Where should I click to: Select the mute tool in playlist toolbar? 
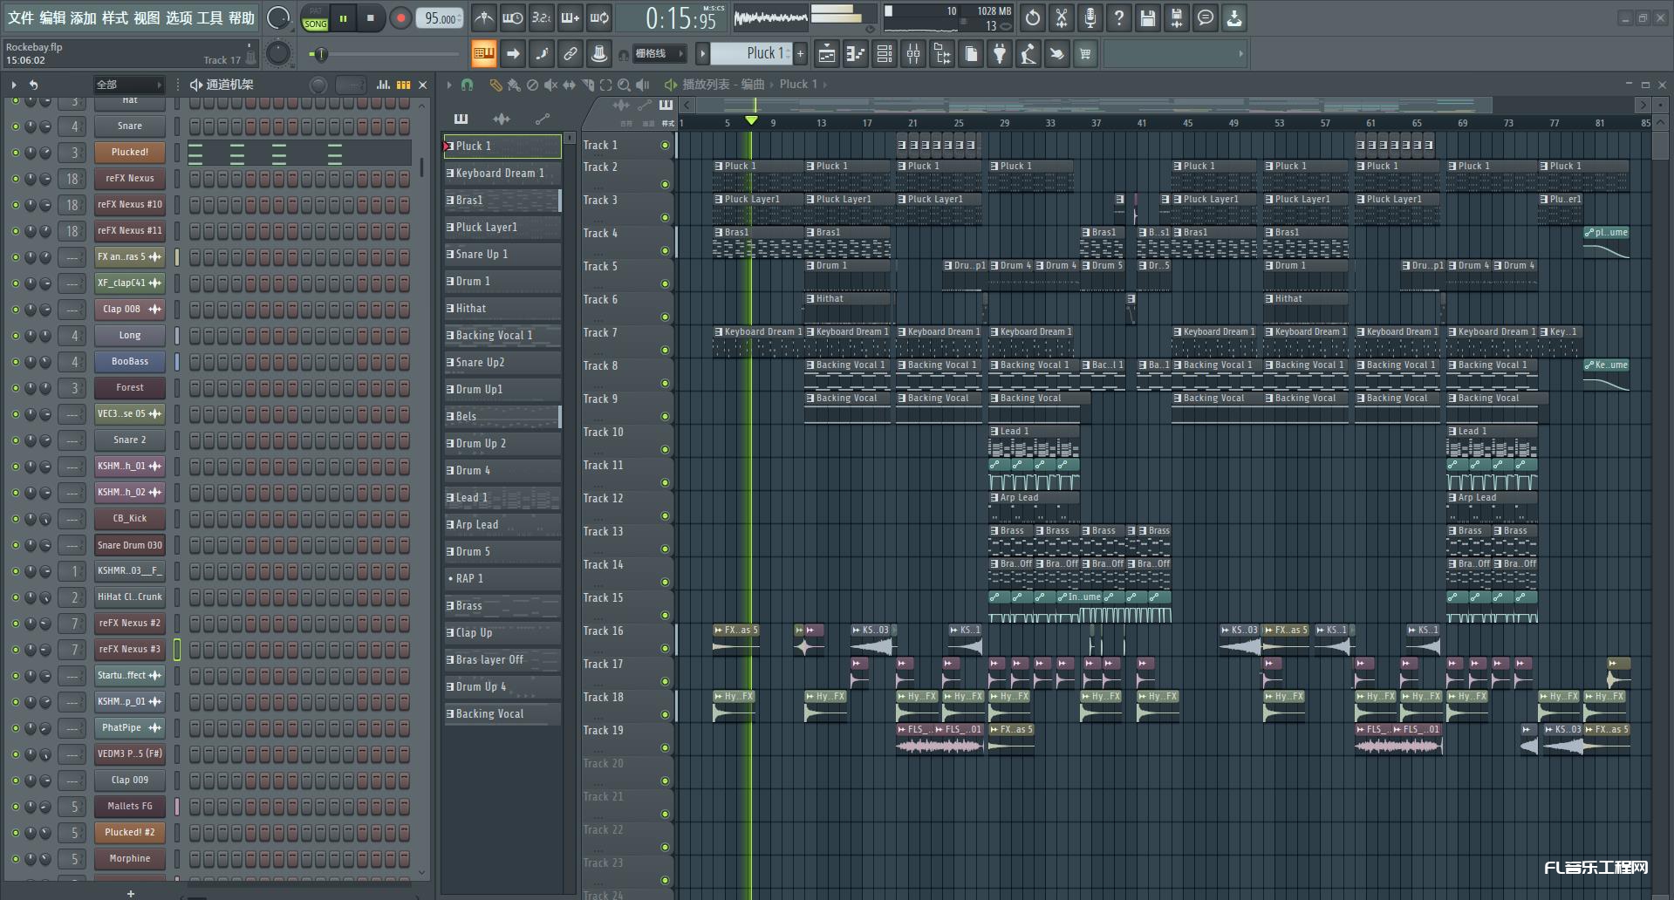pos(550,85)
